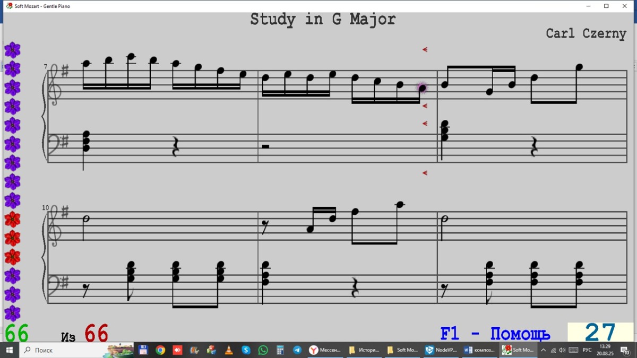Switch input language via РУС indicator
The height and width of the screenshot is (358, 637).
[x=587, y=350]
